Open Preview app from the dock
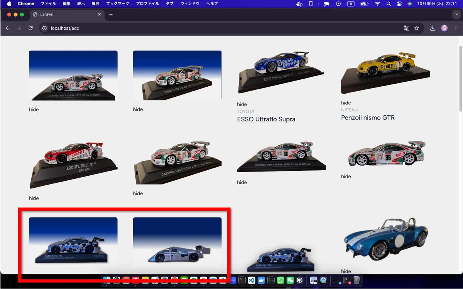Screen dimensions: 463x289 point(314,281)
